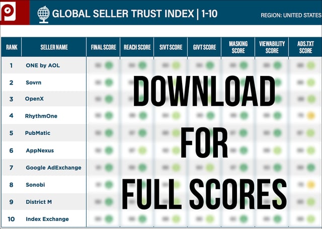Viewport: 322px width, 229px height.
Task: Select the Google AdExchange seller name
Action: (x=53, y=168)
